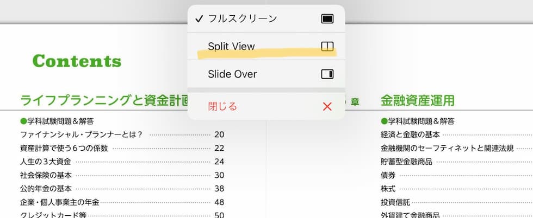Choose the Slide Over menu option
Image resolution: width=533 pixels, height=218 pixels.
[232, 74]
